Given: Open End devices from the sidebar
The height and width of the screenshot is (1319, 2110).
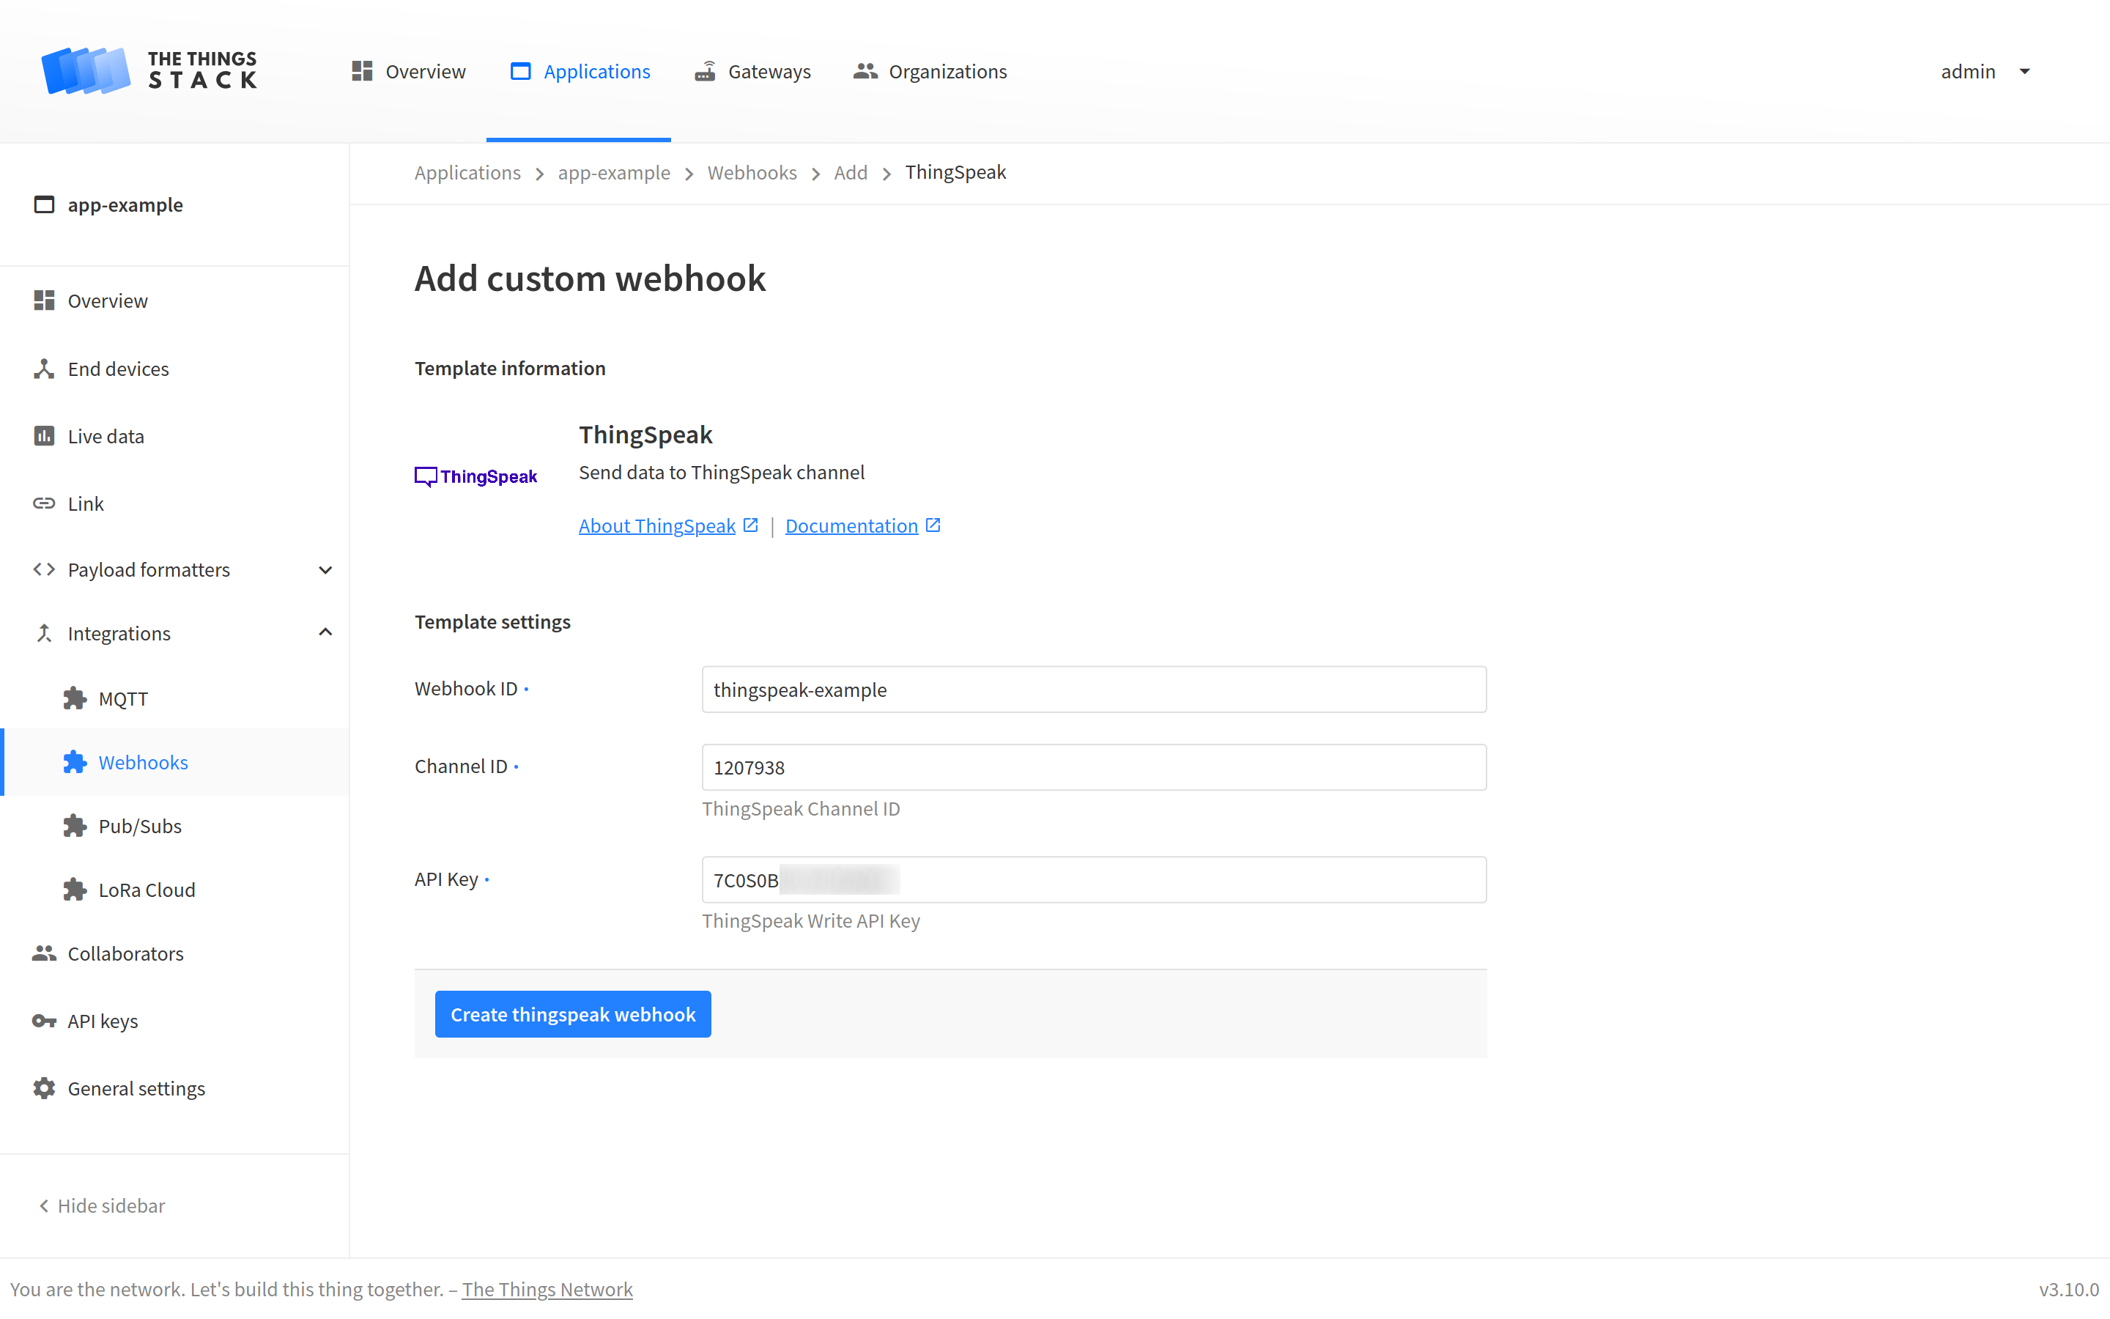Looking at the screenshot, I should pyautogui.click(x=118, y=368).
